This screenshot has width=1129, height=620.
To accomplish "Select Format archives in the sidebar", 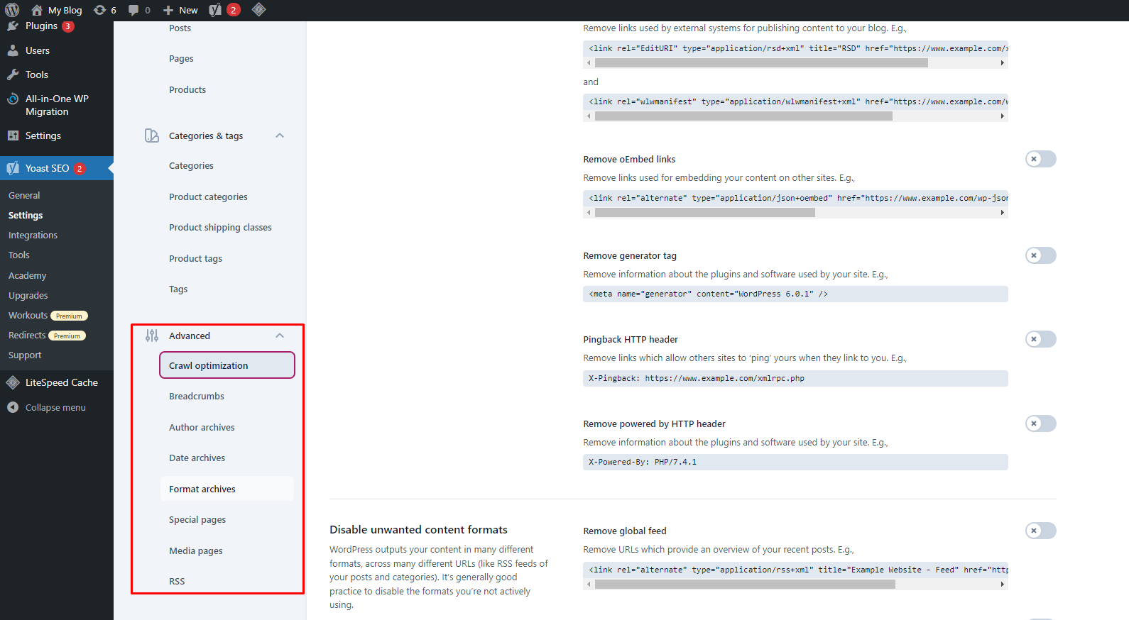I will click(202, 489).
